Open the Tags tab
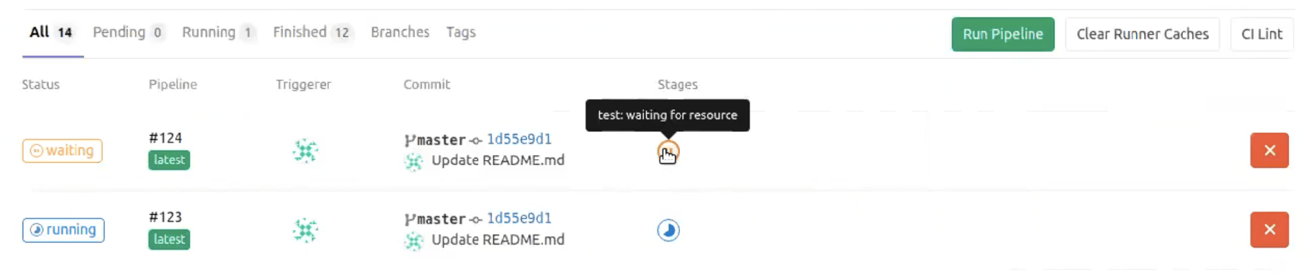Viewport: 1309px width, 275px height. [x=461, y=32]
